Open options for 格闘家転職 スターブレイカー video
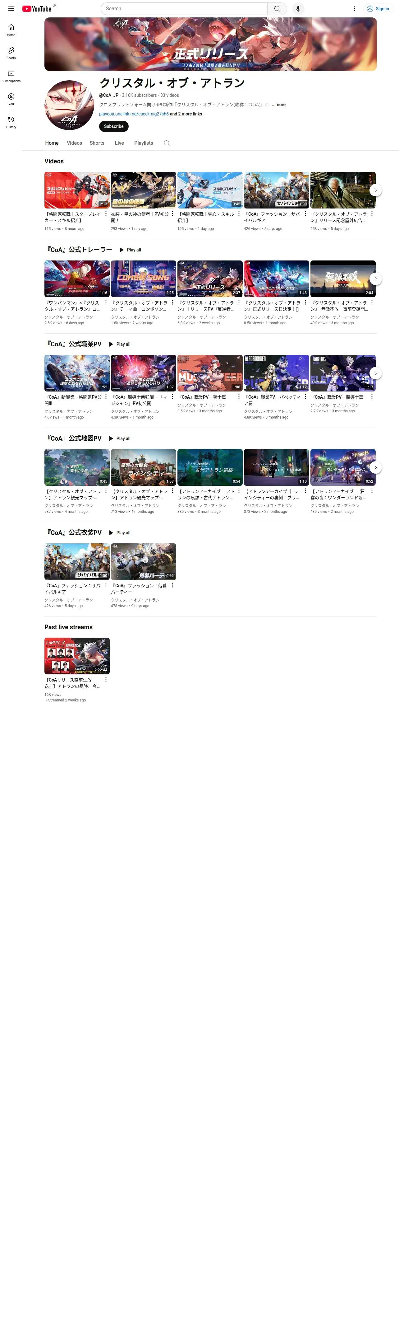This screenshot has width=399, height=1317. pyautogui.click(x=106, y=214)
